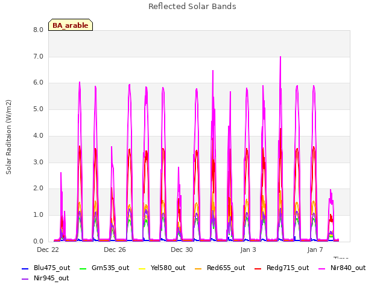Click the magenta Nir840_out legend swatch

coord(321,268)
